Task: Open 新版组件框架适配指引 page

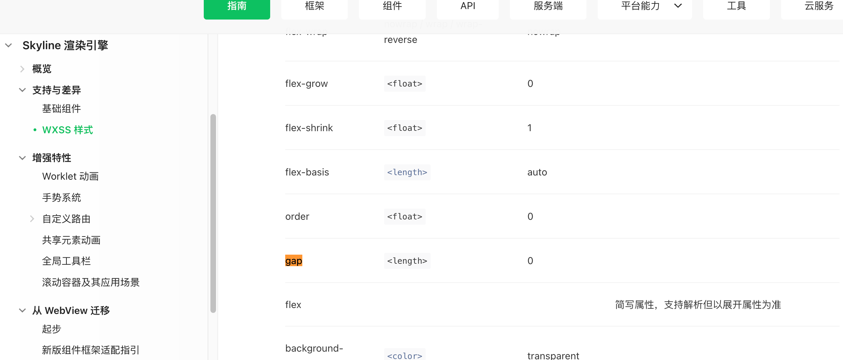Action: click(x=91, y=350)
